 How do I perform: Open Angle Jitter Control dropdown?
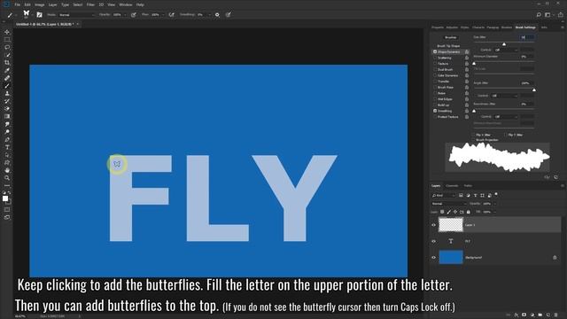pyautogui.click(x=504, y=96)
